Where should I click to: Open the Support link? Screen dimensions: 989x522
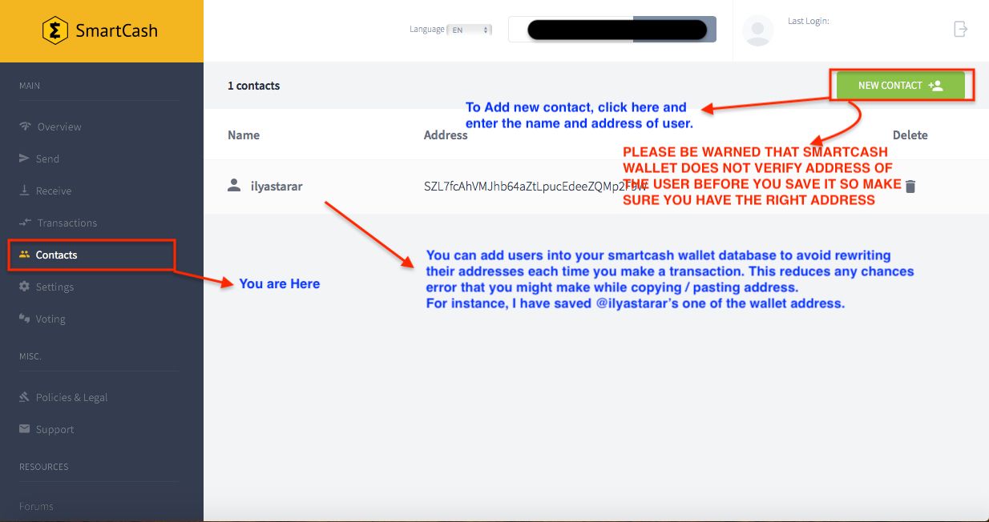tap(54, 429)
